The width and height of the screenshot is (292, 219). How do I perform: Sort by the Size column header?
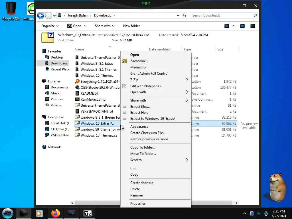pos(220,49)
